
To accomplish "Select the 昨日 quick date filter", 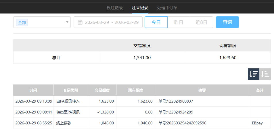I will (179, 22).
